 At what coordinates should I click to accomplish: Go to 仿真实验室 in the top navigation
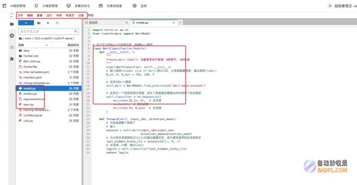(x=114, y=6)
